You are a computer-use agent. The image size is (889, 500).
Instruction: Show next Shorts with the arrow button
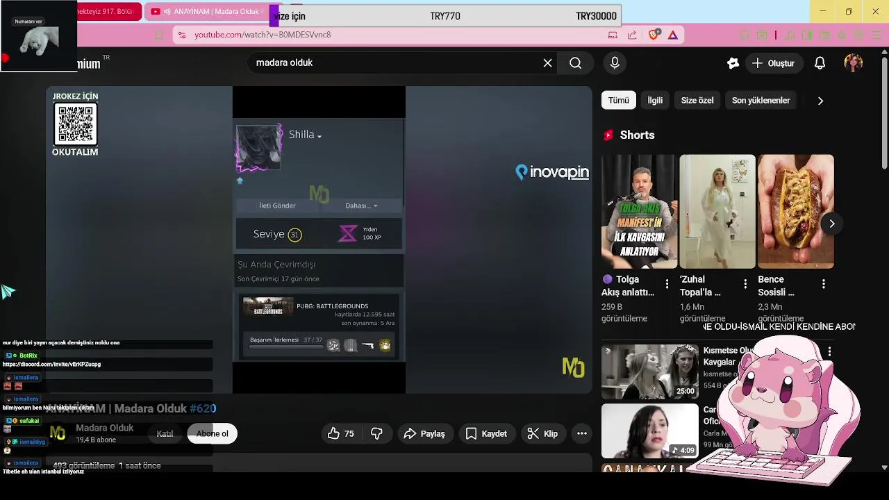(x=831, y=224)
